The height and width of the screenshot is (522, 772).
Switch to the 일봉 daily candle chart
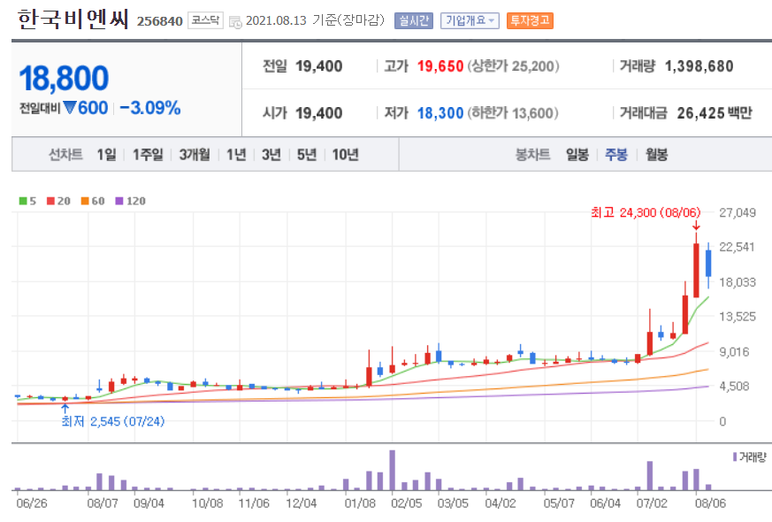(x=577, y=155)
